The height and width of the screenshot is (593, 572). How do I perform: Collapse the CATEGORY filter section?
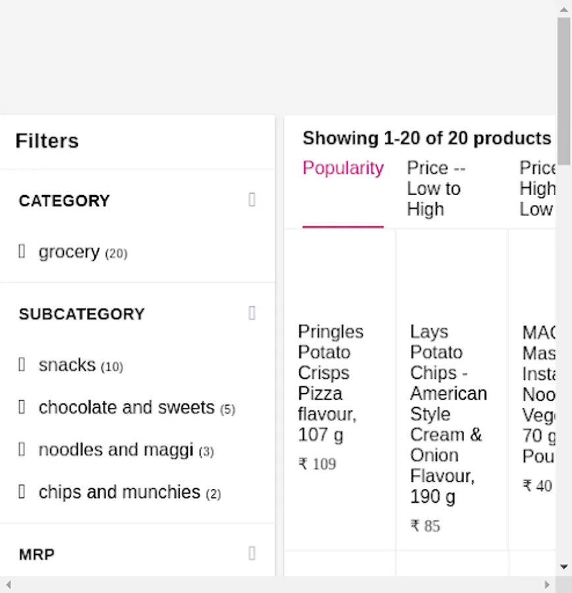252,200
